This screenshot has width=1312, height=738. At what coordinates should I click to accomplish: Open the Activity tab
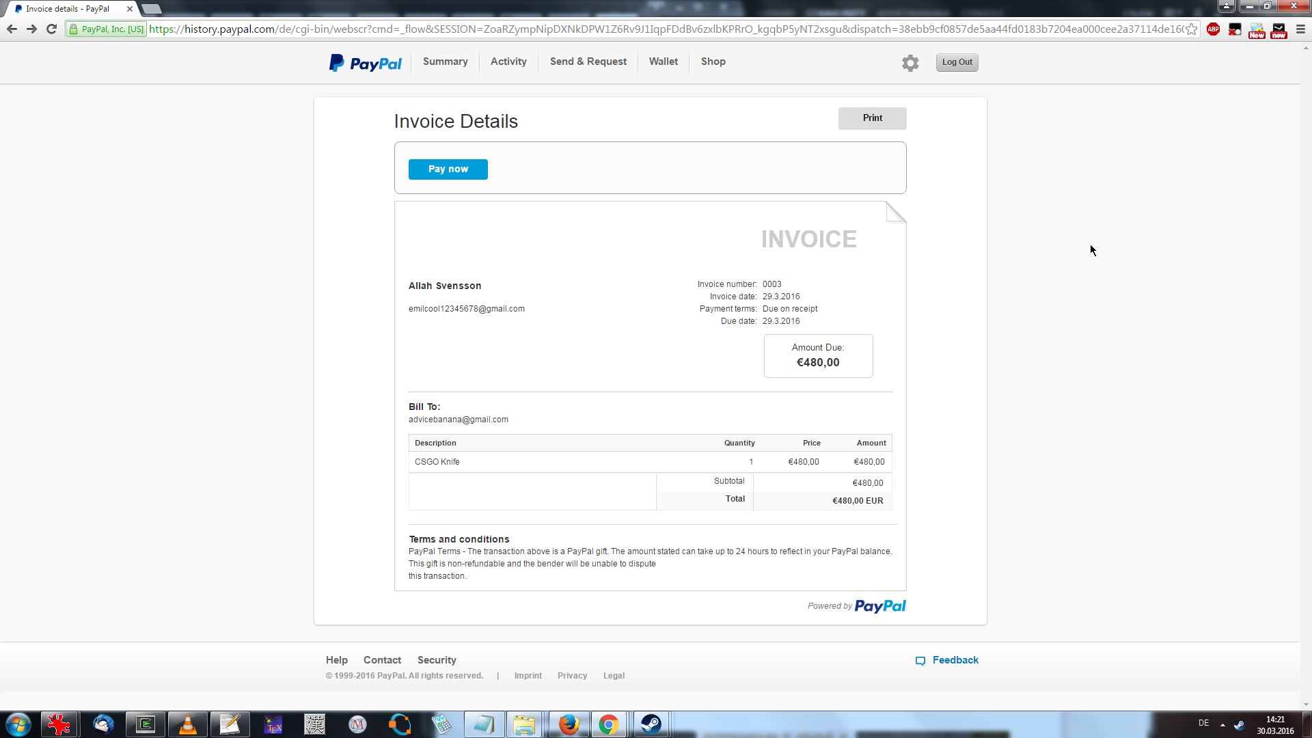pos(508,61)
